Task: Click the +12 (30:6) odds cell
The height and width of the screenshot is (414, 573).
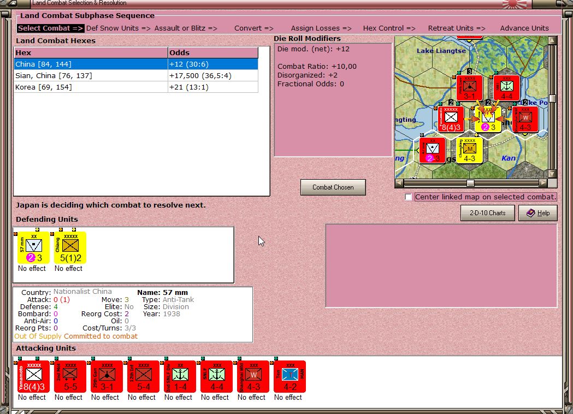Action: tap(213, 64)
